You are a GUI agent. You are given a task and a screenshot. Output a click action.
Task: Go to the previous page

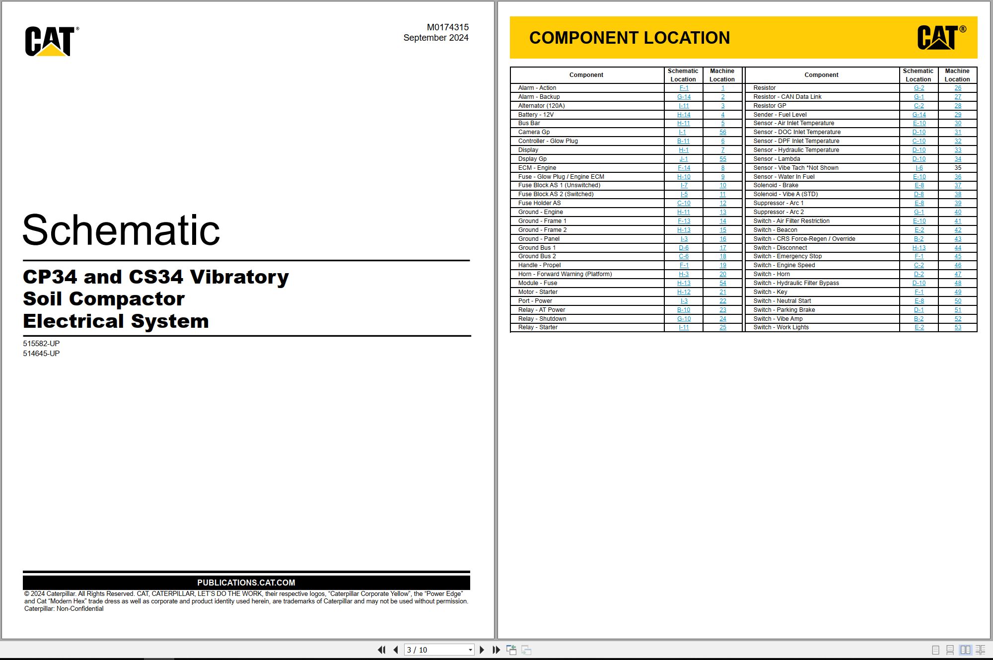tap(396, 650)
